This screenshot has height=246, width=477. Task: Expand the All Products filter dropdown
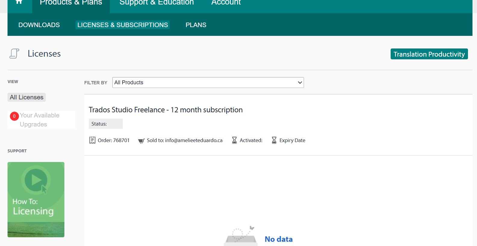pyautogui.click(x=208, y=83)
